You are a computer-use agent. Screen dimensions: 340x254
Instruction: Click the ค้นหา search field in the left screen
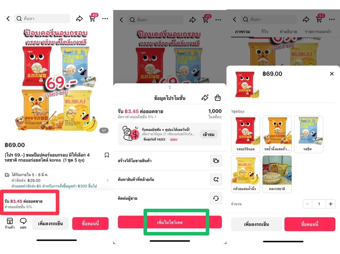42,19
